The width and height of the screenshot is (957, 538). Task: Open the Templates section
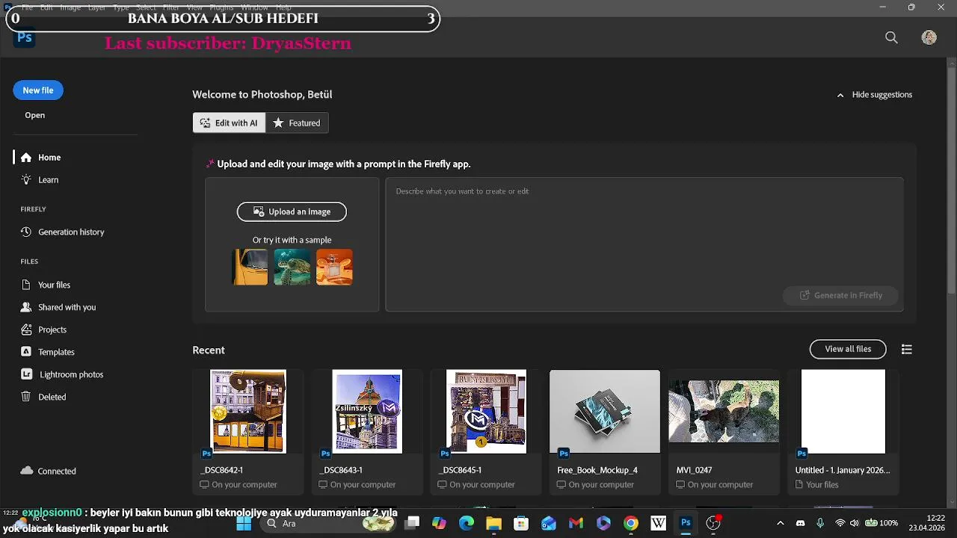[x=56, y=352]
